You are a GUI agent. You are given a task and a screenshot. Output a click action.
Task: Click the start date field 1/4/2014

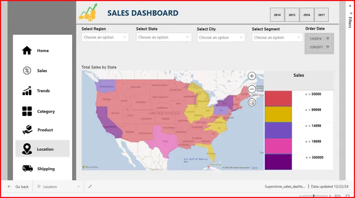(319, 38)
